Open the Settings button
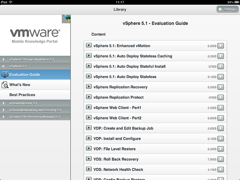Screen dimensions: 240x180 (227, 9)
